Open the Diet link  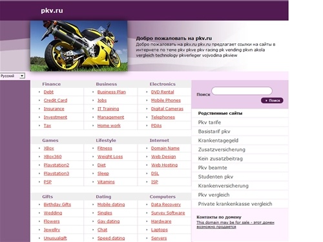tap(101, 165)
